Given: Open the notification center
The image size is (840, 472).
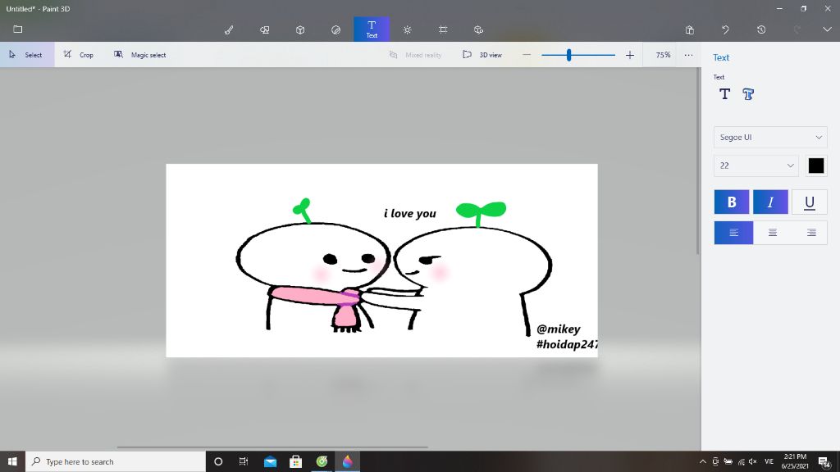Looking at the screenshot, I should 824,461.
